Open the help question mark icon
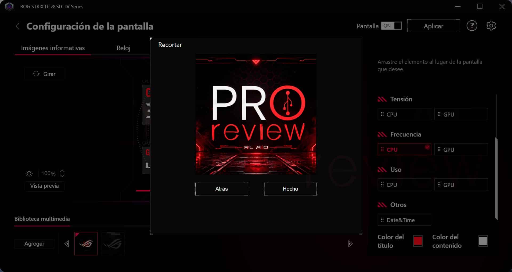This screenshot has width=512, height=272. tap(472, 26)
